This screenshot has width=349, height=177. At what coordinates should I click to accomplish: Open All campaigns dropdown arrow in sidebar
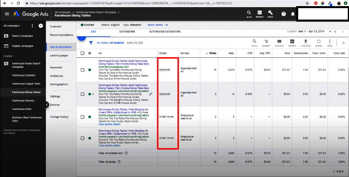[41, 26]
